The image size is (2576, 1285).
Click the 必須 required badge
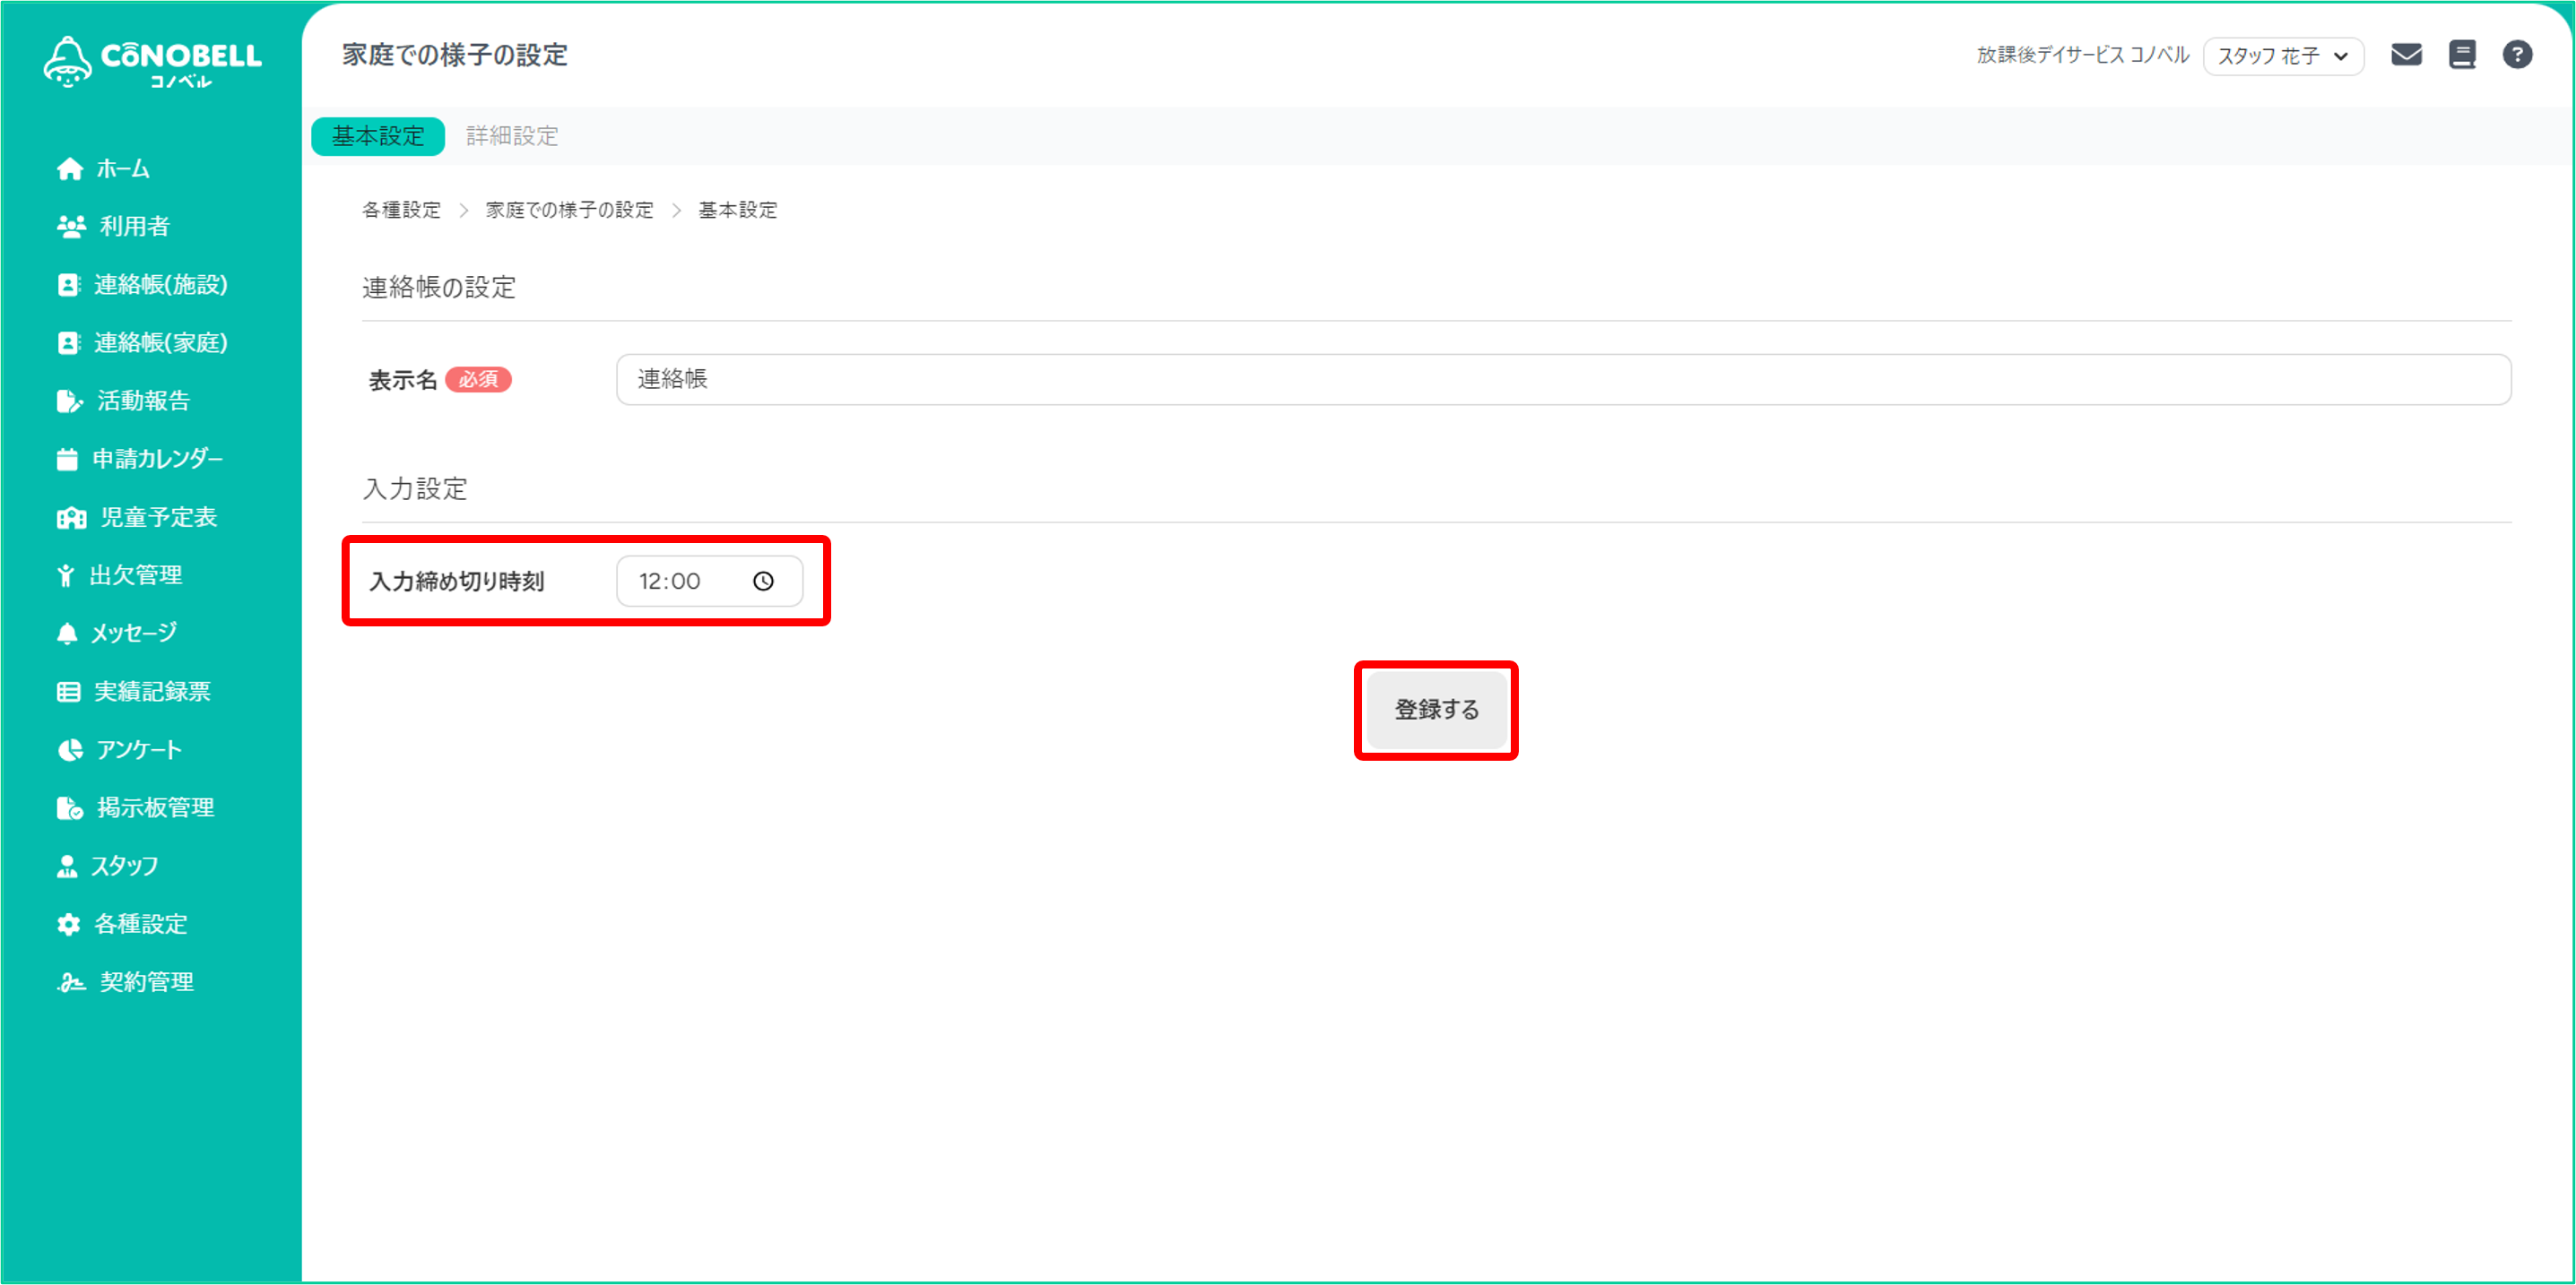[478, 380]
